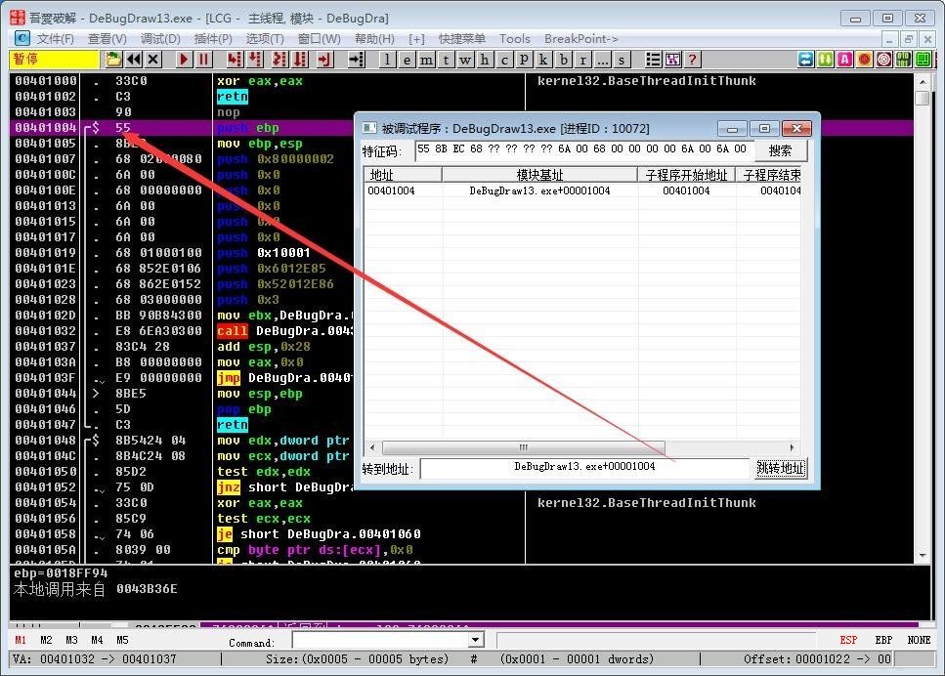Click the Go to address arrow icon
The height and width of the screenshot is (676, 945).
pyautogui.click(x=356, y=59)
